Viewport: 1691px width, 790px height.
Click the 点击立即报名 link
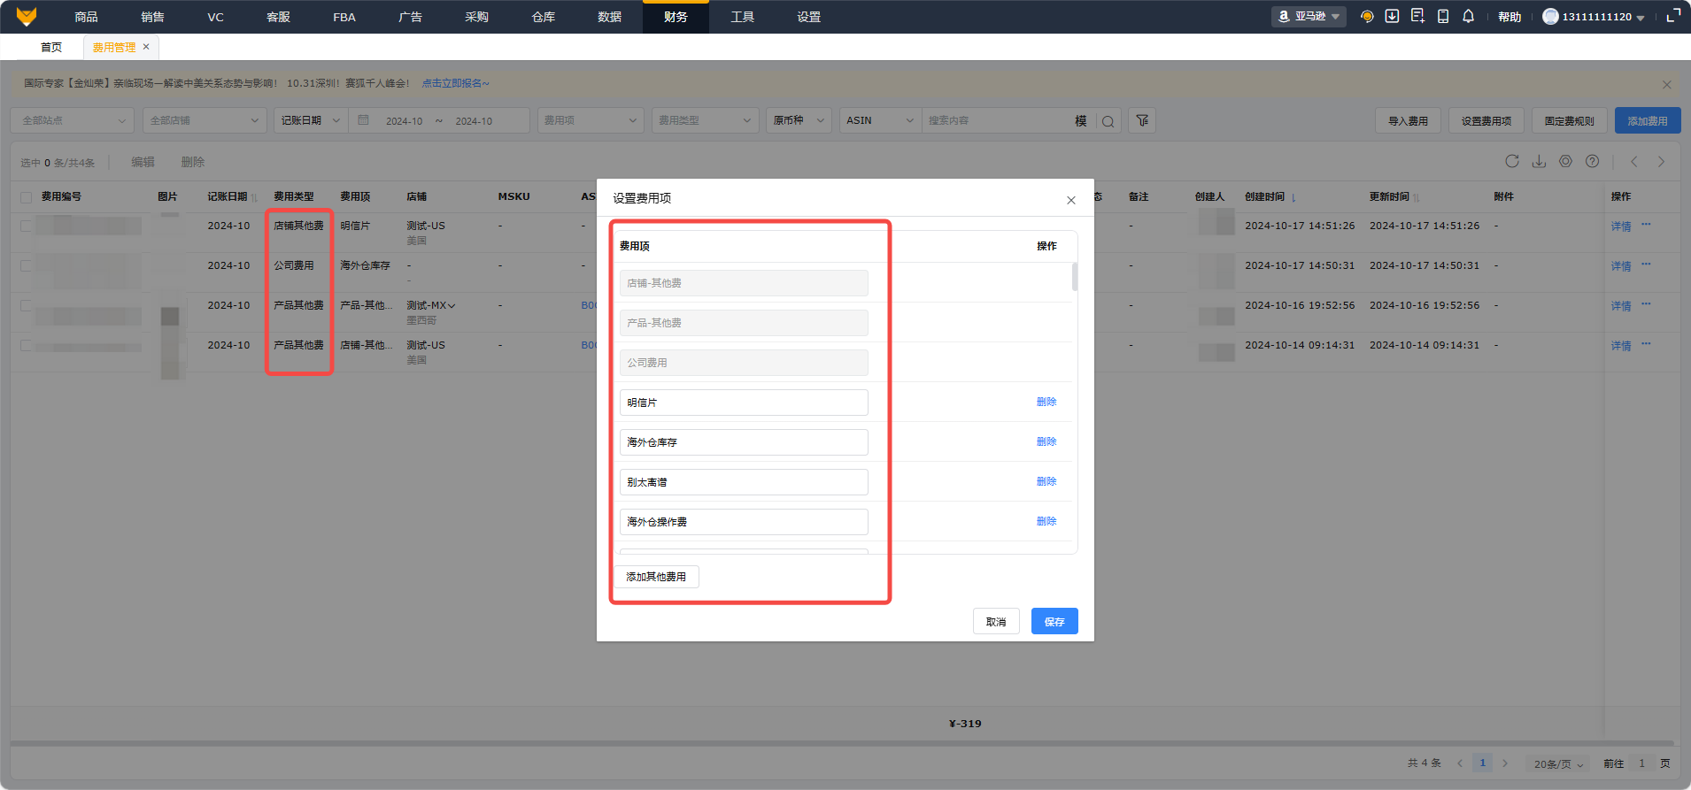[x=455, y=83]
